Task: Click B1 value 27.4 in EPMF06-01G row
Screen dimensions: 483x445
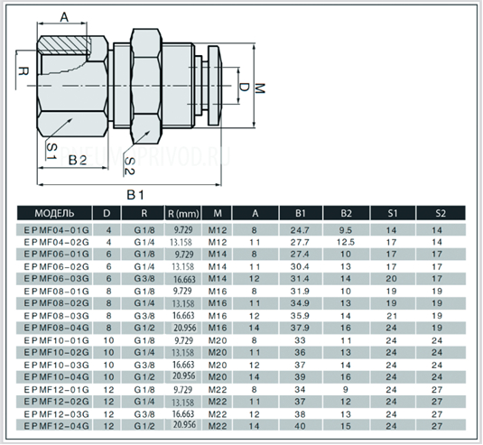Action: click(300, 255)
